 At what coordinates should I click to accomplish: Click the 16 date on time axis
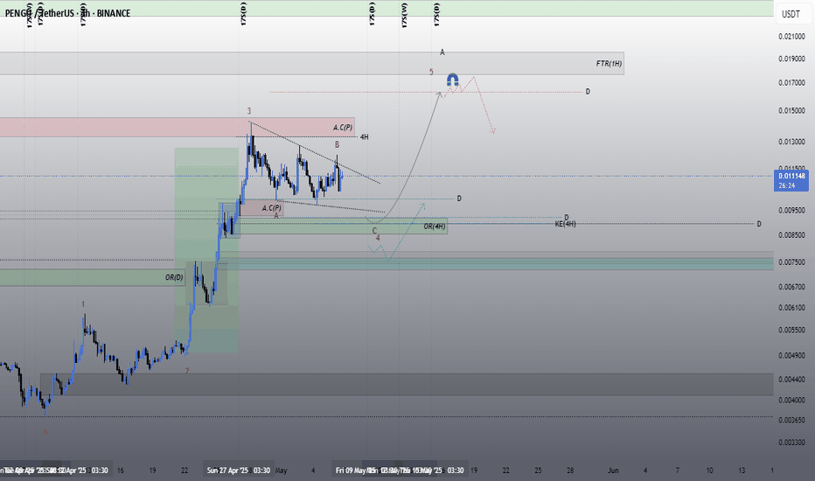(121, 471)
